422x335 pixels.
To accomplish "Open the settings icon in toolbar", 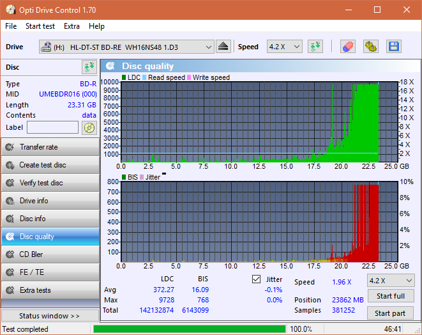I will coord(370,47).
